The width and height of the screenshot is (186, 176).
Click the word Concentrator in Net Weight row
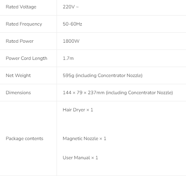click(x=112, y=75)
